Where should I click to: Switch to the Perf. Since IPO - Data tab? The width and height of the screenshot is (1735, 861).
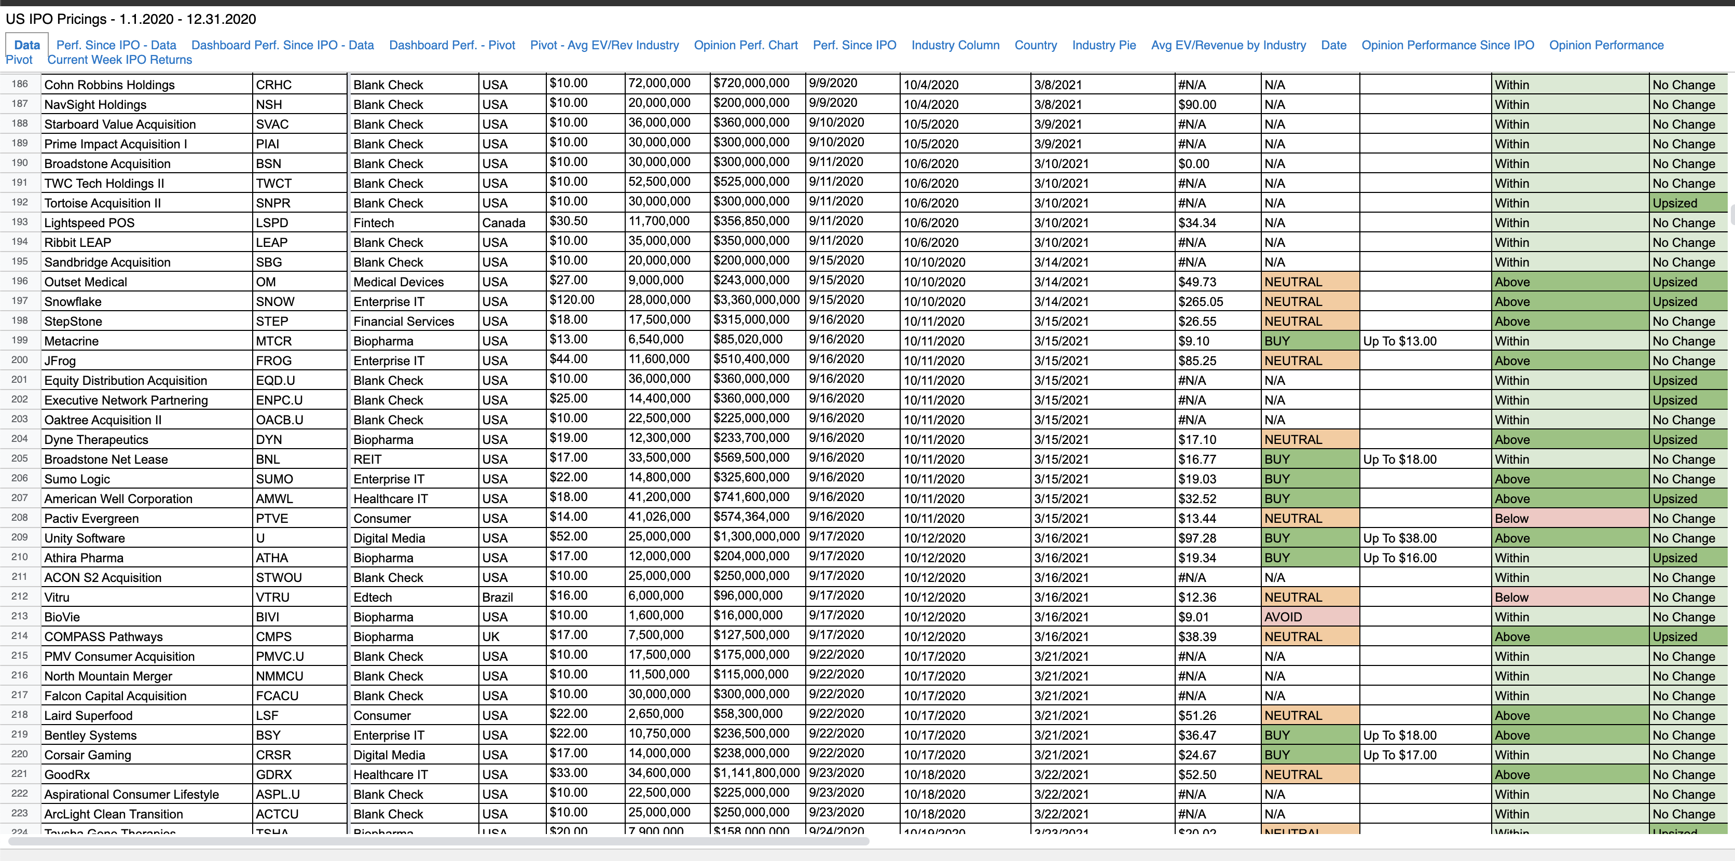[116, 45]
